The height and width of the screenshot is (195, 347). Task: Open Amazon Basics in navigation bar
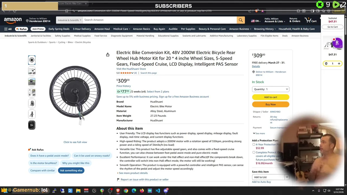pyautogui.click(x=141, y=29)
